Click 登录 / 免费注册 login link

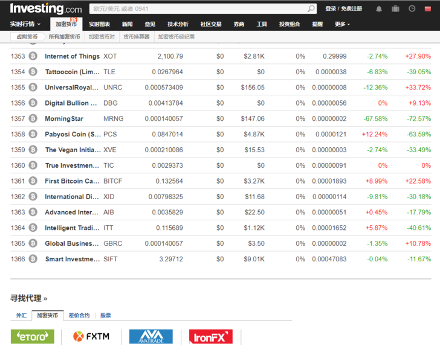coord(343,9)
